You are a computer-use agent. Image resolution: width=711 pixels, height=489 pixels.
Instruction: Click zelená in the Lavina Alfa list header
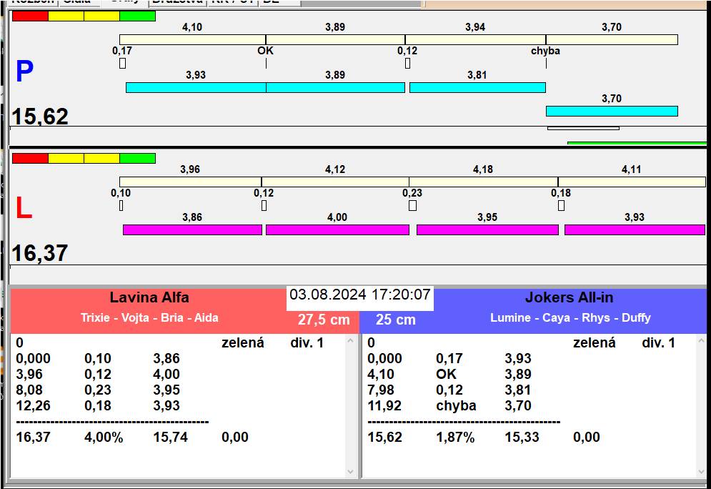coord(242,342)
